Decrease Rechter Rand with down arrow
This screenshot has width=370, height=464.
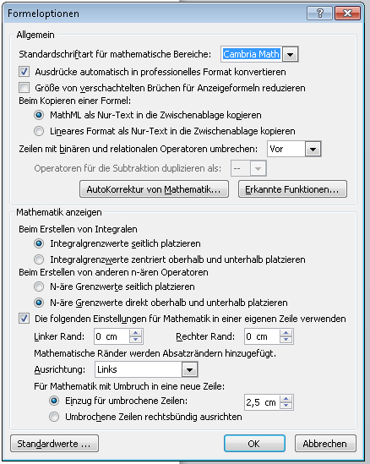click(286, 340)
